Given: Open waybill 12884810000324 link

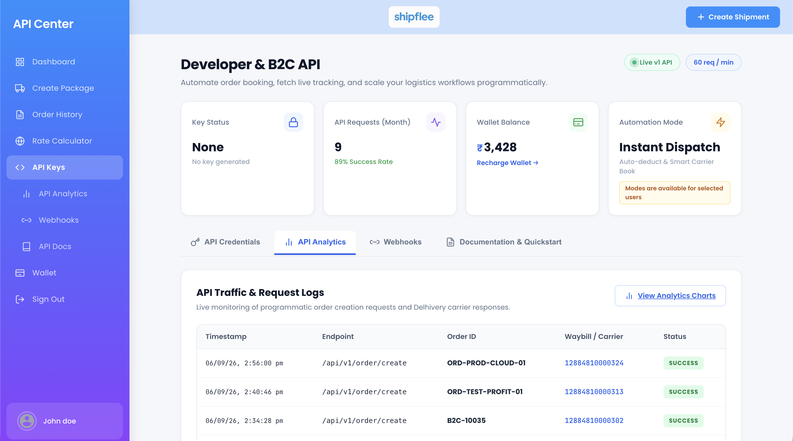Looking at the screenshot, I should pos(594,363).
